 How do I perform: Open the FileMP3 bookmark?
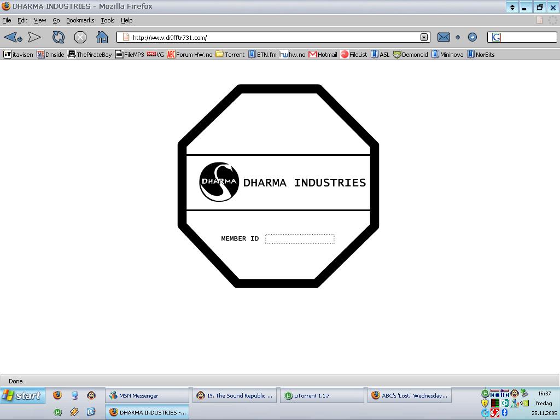coord(130,55)
